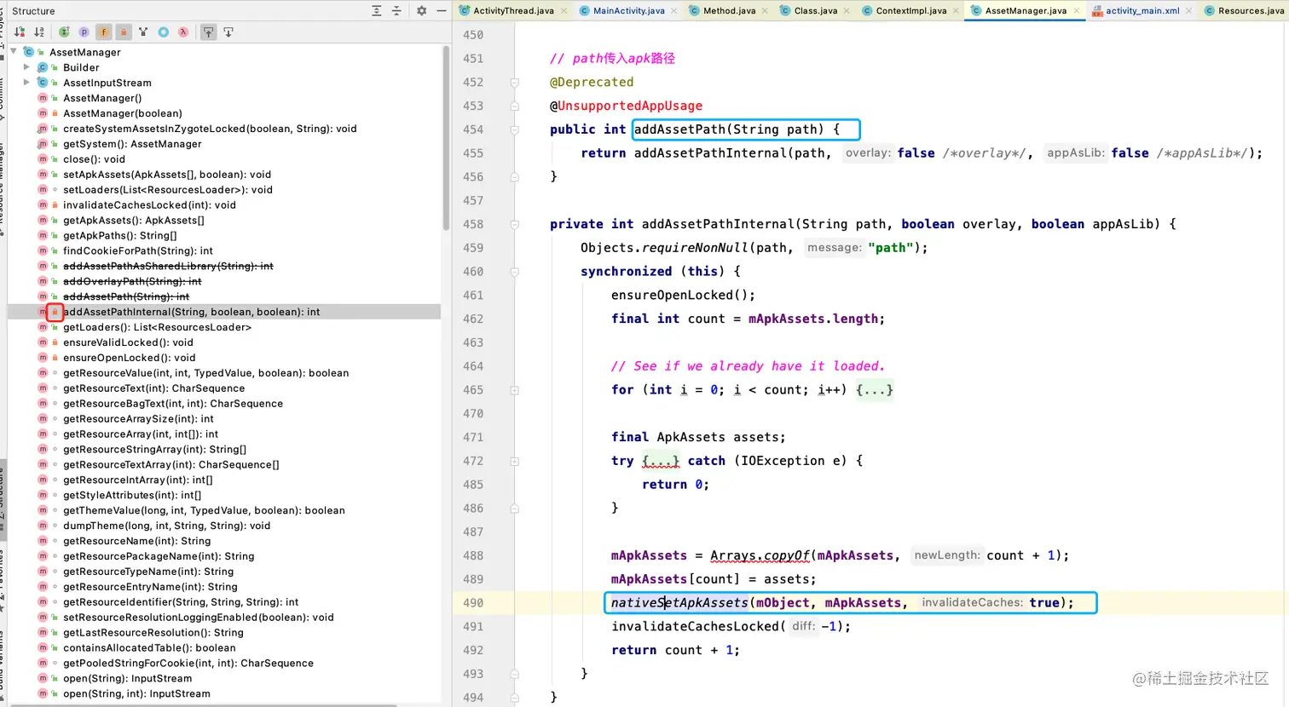The image size is (1289, 707).
Task: Expand the Builder class node
Action: click(x=26, y=67)
